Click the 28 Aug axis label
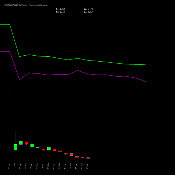 [82, 167]
